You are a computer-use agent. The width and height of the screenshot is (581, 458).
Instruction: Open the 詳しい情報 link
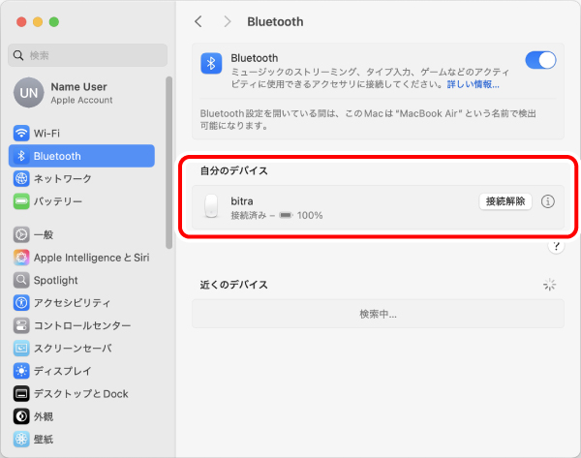click(x=473, y=84)
